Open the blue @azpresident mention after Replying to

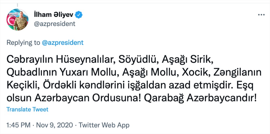point(62,43)
